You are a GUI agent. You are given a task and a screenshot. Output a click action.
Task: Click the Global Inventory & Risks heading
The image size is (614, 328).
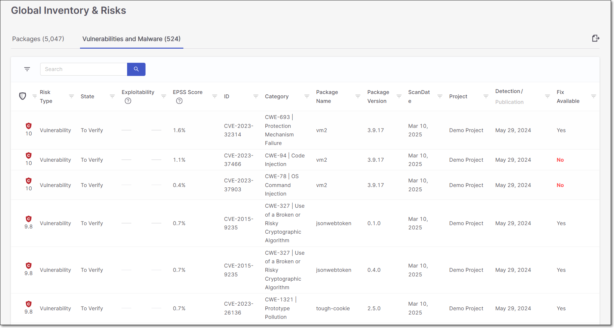pos(68,11)
